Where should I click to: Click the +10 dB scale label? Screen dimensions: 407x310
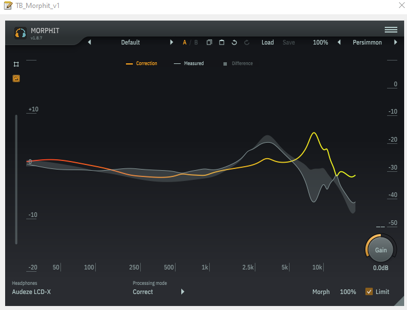click(x=33, y=109)
